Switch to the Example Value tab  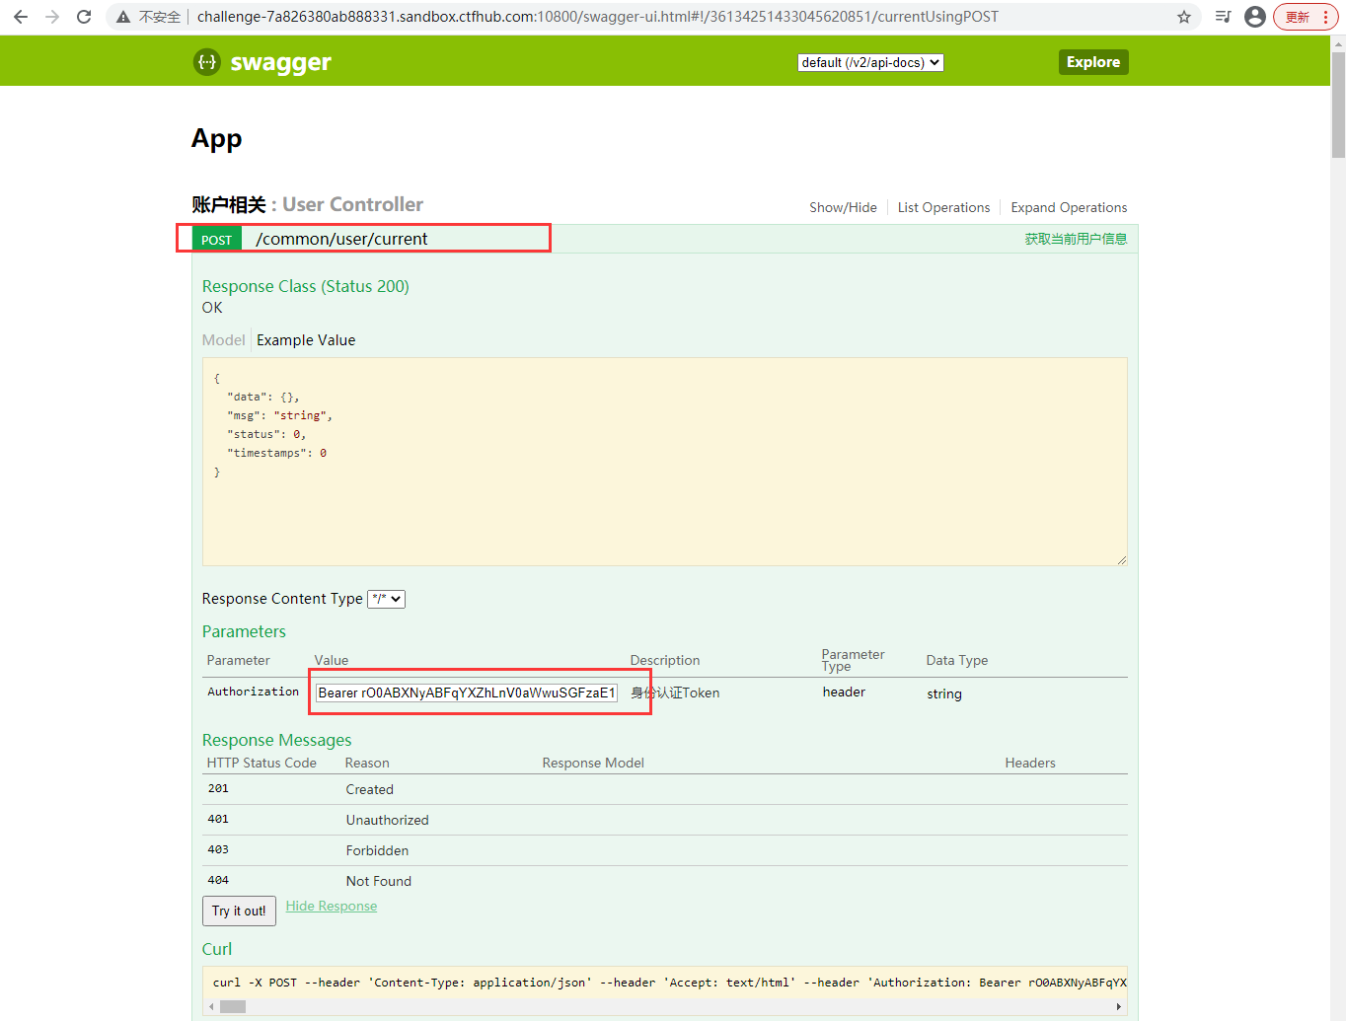[x=306, y=340]
